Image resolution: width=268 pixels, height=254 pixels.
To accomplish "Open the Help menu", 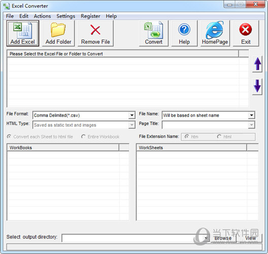I will 111,16.
